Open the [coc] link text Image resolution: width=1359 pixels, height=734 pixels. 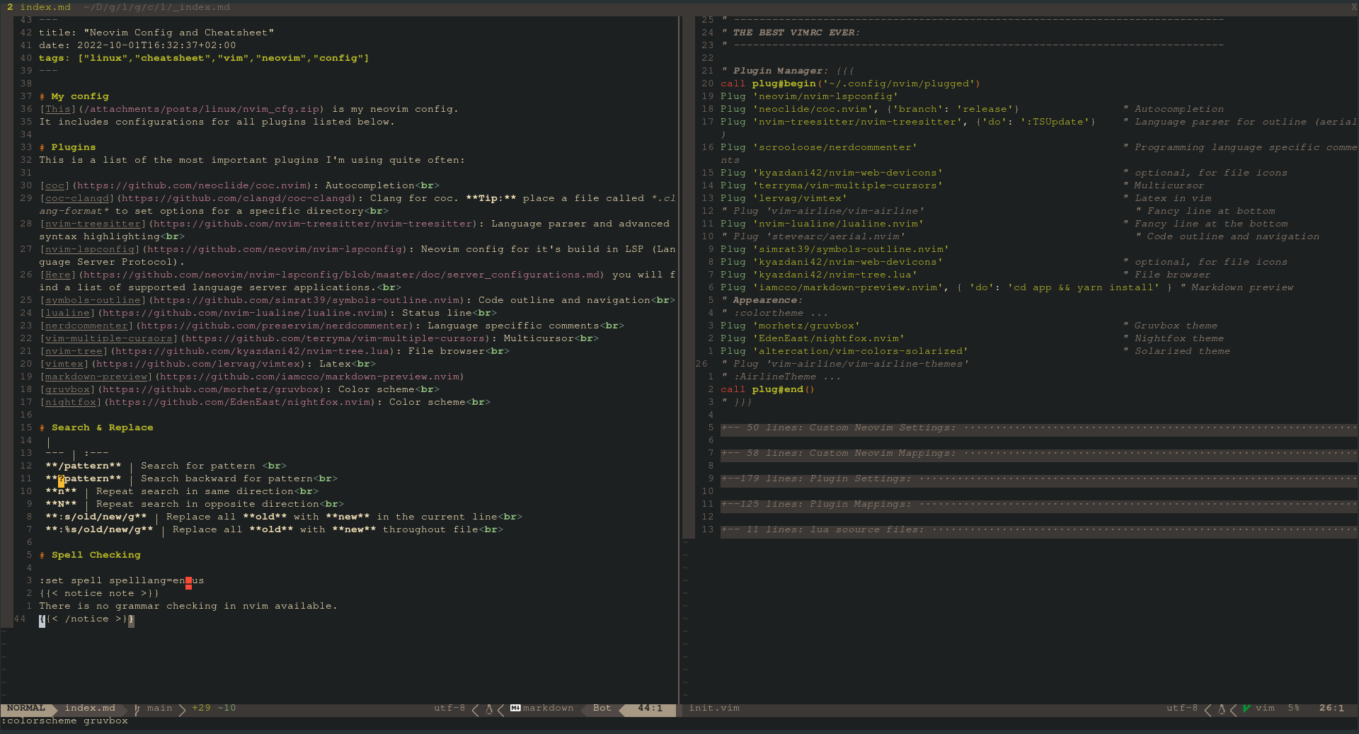[x=55, y=185]
